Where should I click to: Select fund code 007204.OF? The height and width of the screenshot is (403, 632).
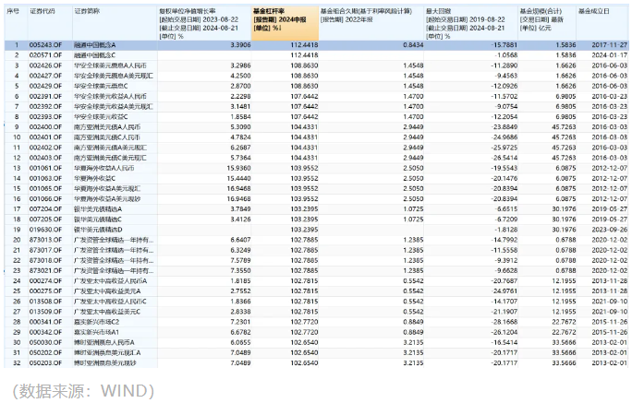click(x=45, y=209)
